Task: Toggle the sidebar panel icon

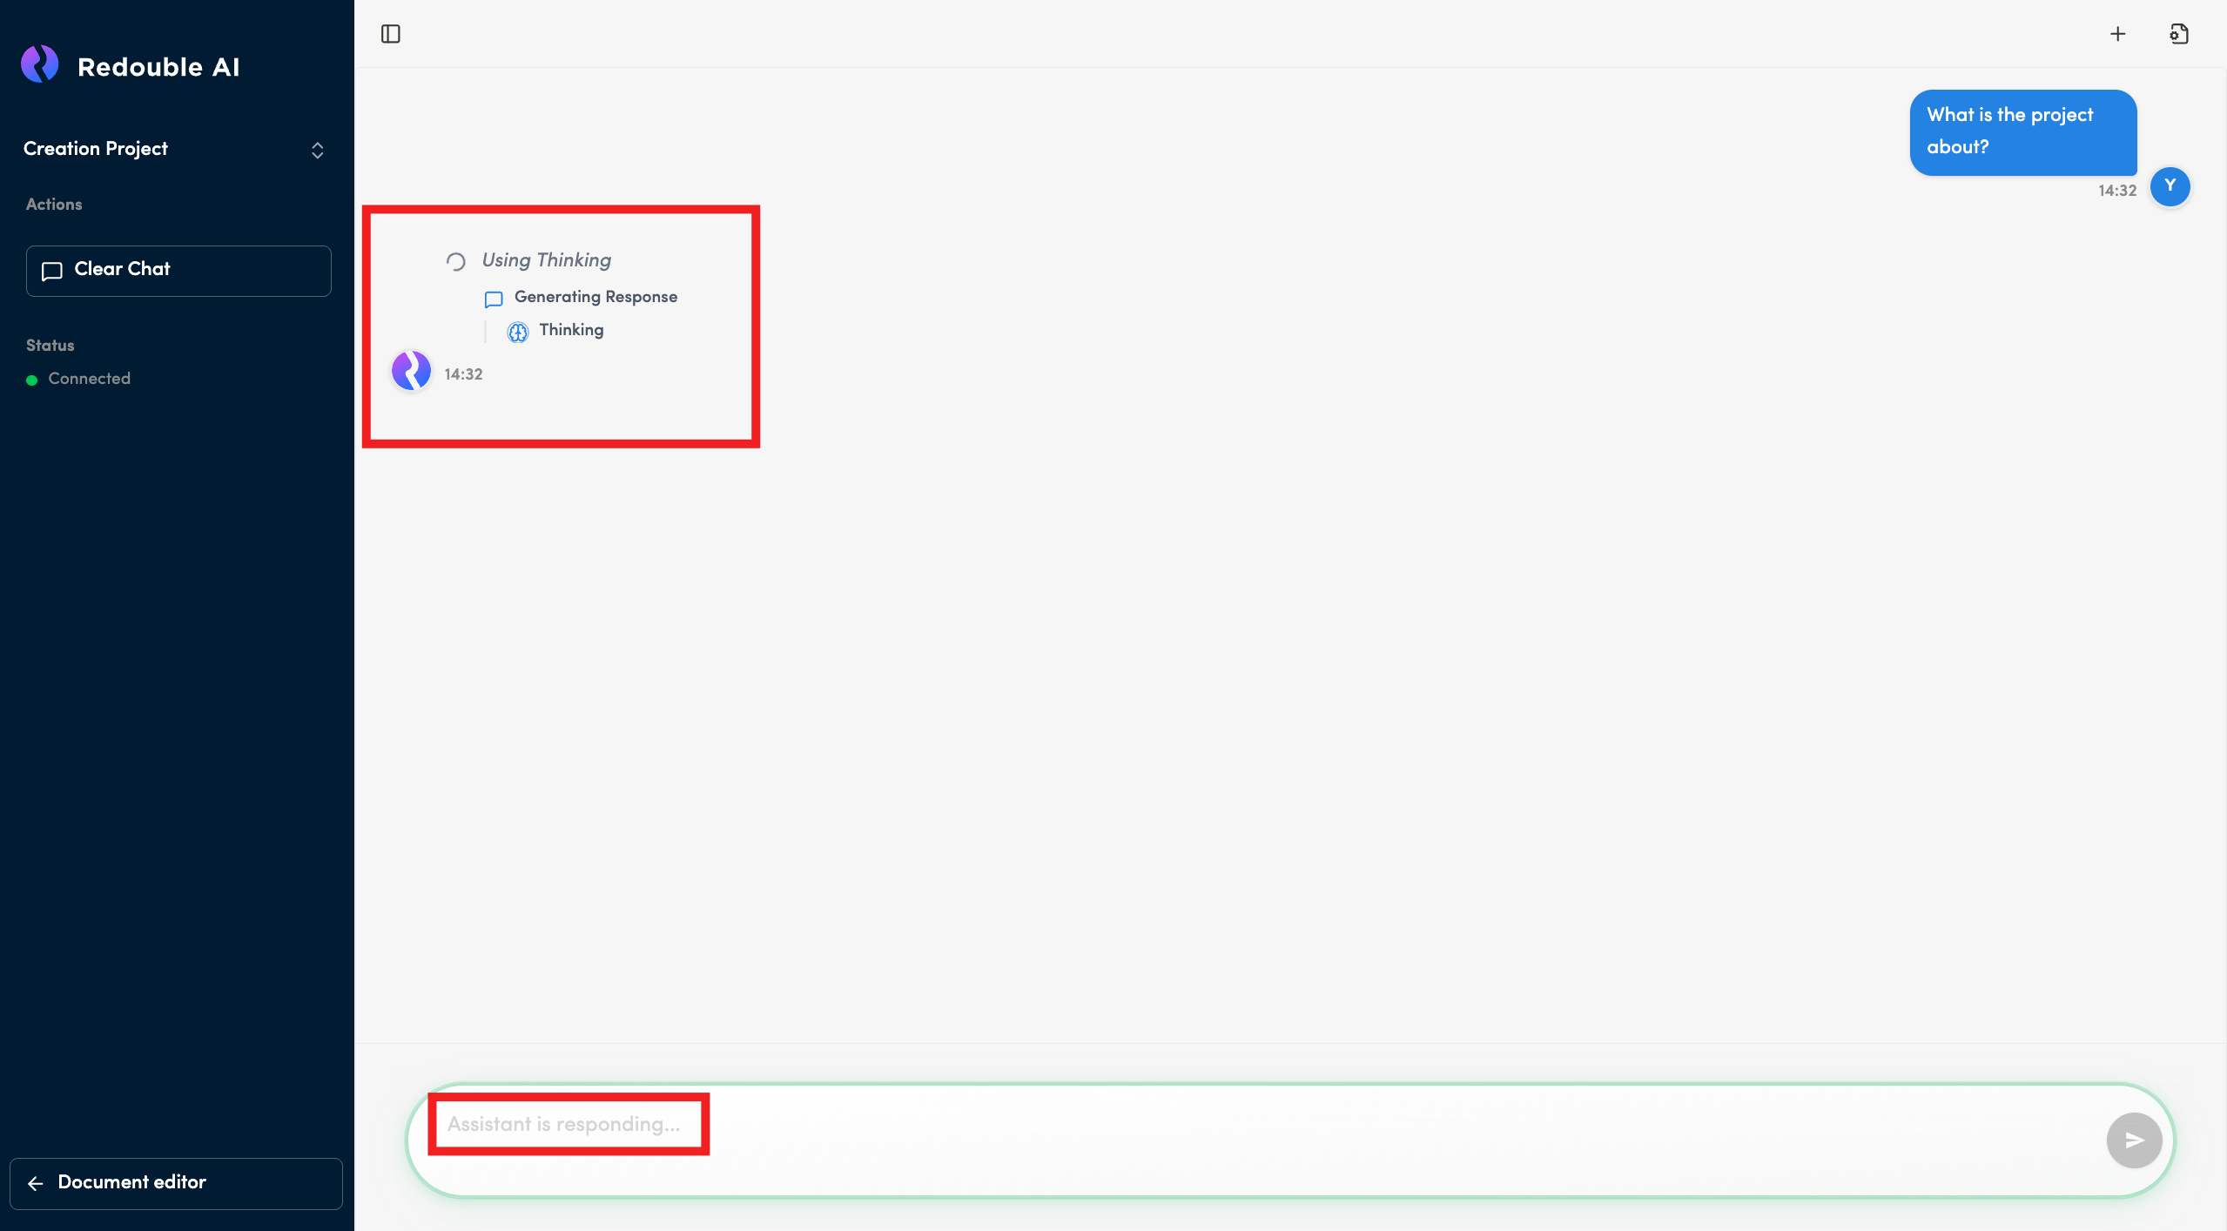Action: 390,34
